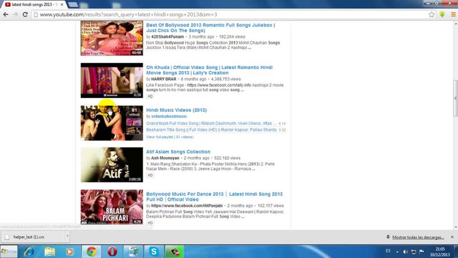Click the Action Center flag tray icon
This screenshot has height=258, width=458.
pyautogui.click(x=421, y=252)
